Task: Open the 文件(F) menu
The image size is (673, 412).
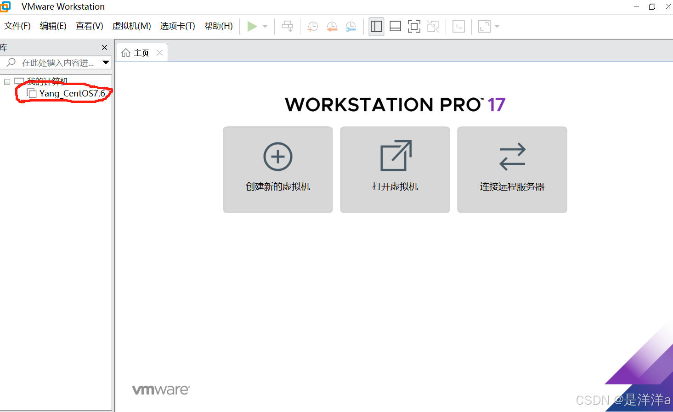Action: 17,26
